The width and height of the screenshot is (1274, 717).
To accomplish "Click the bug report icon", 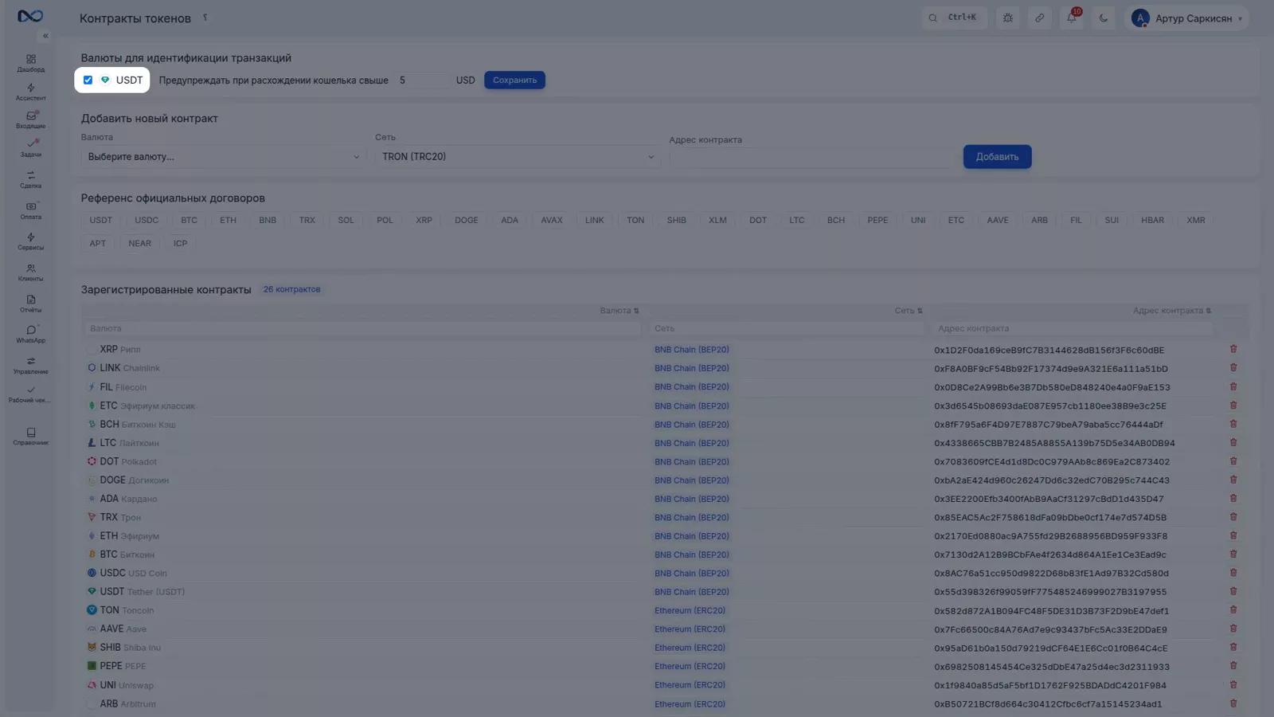I will coord(1008,18).
